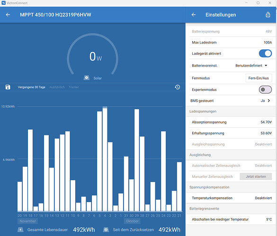The image size is (277, 236).
Task: Edit the Absorptionsspannung 54.70V value
Action: click(x=232, y=122)
